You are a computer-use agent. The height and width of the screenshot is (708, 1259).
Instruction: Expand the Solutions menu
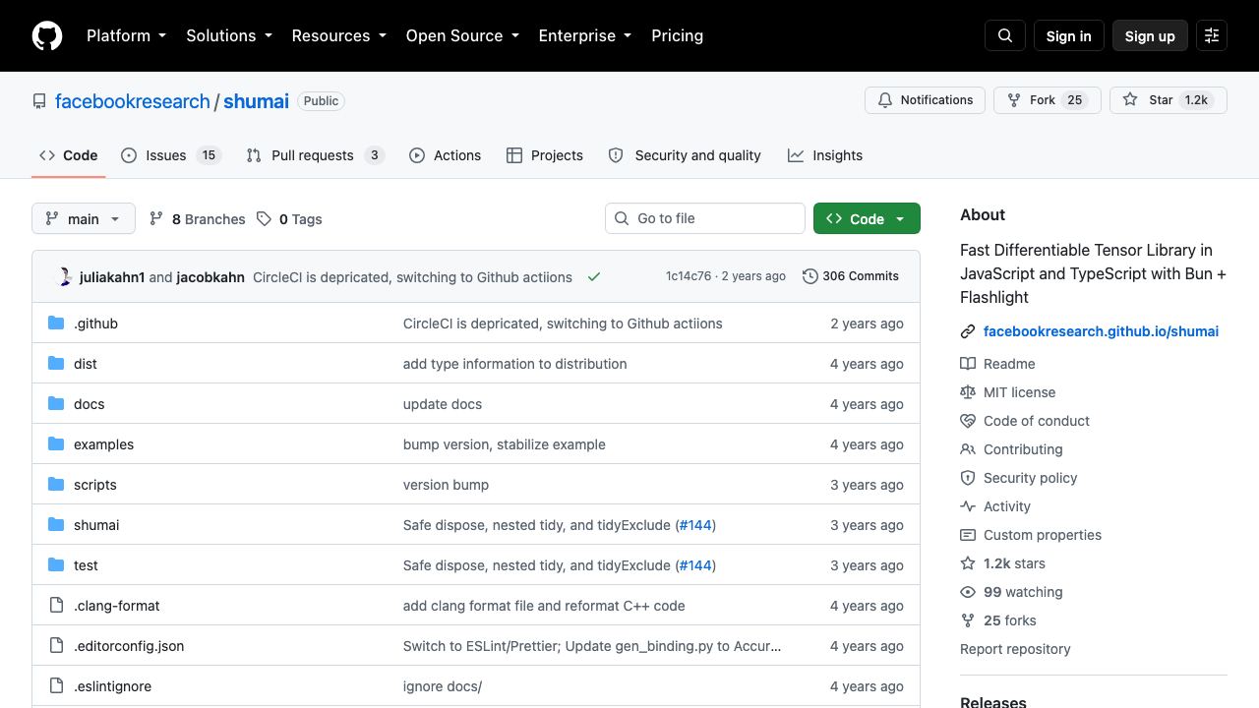point(228,35)
